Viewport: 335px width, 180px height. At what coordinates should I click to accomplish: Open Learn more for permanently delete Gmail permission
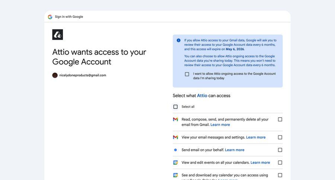[x=220, y=125]
